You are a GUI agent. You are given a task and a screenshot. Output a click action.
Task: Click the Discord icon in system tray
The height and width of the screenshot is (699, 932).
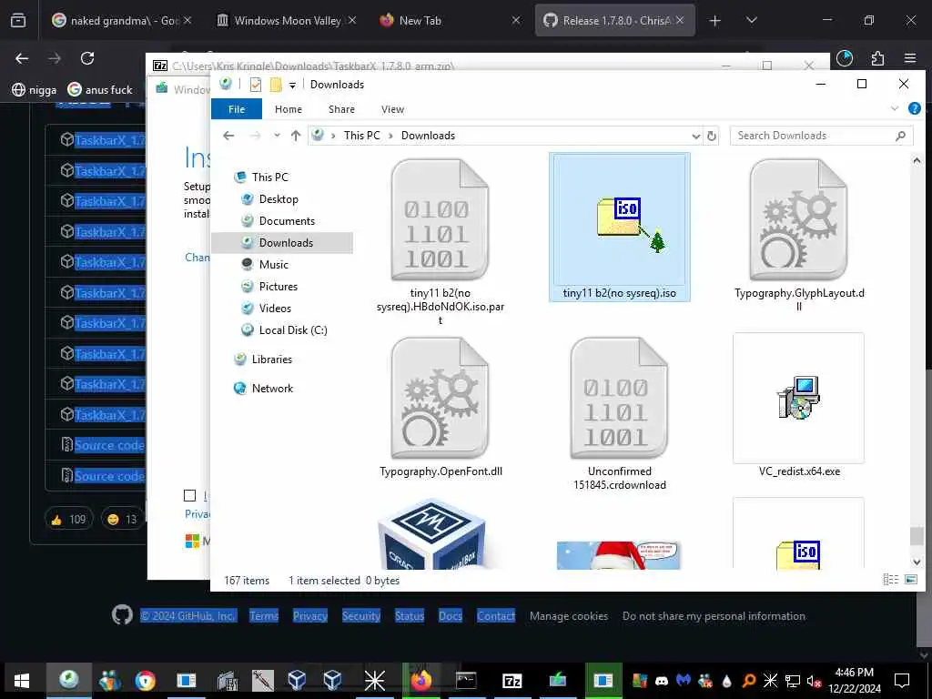click(662, 681)
